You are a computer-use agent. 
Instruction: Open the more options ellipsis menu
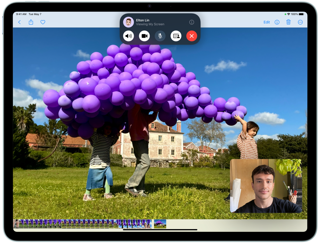tap(300, 22)
